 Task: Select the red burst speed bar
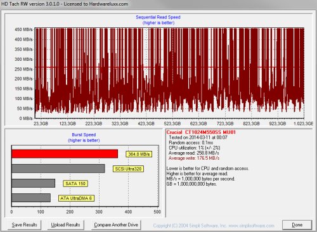click(65, 154)
